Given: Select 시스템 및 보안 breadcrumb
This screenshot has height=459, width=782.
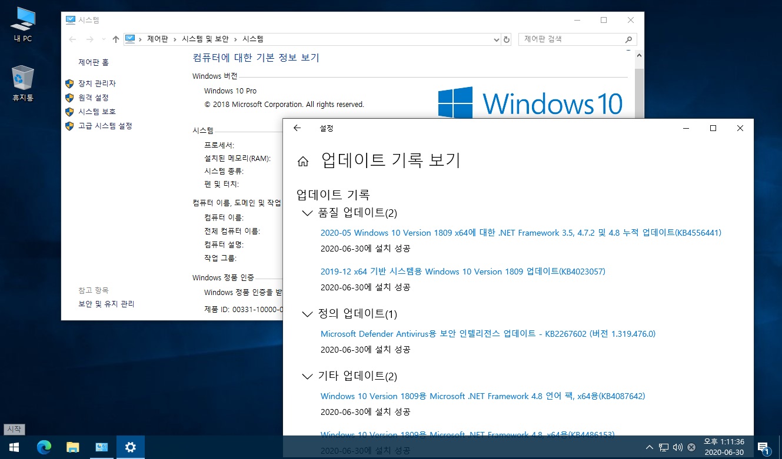Looking at the screenshot, I should point(205,39).
